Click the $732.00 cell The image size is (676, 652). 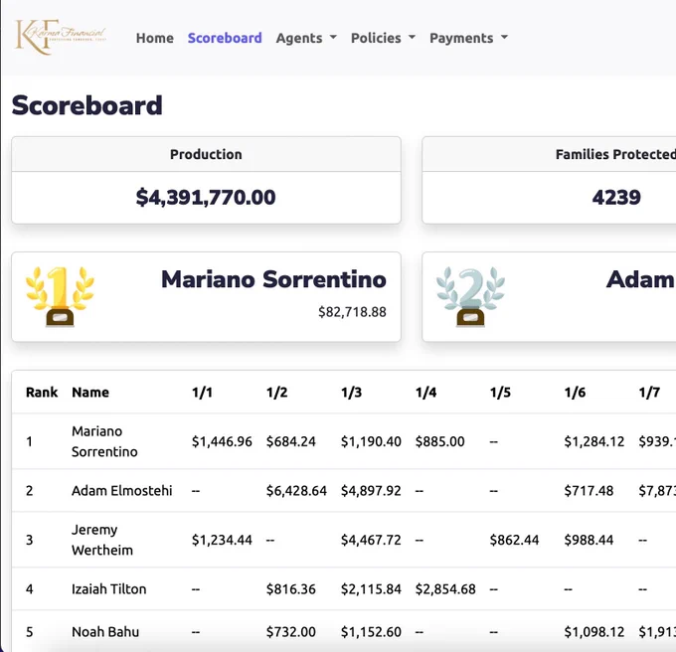click(x=291, y=632)
